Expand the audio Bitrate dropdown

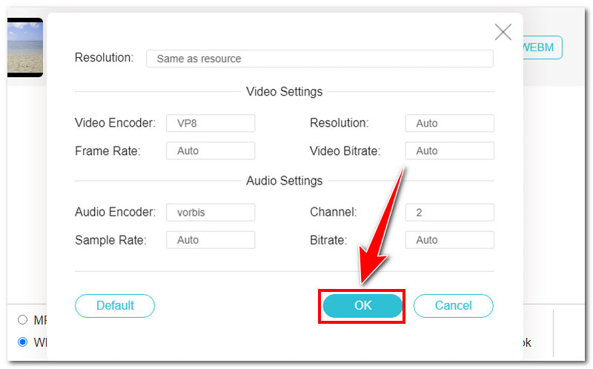pos(449,240)
